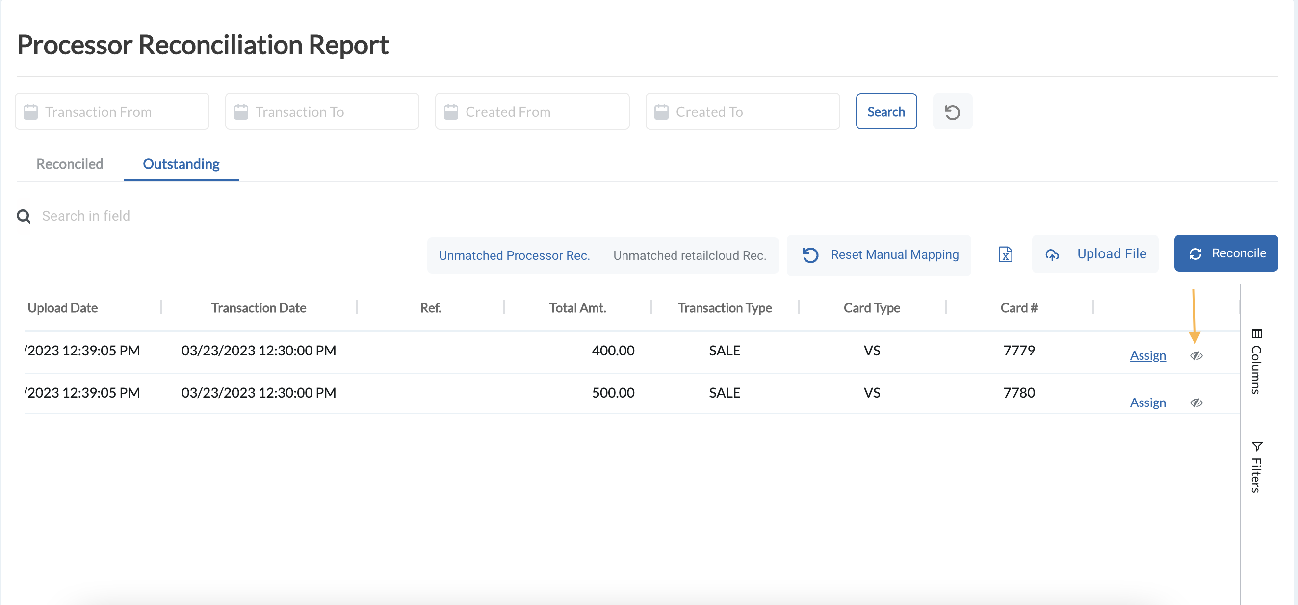Switch to the Reconciled tab
Viewport: 1298px width, 605px height.
[70, 164]
